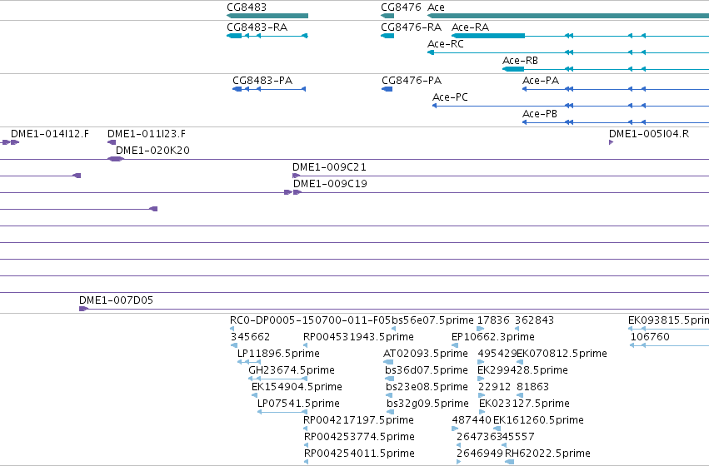Click the 106760 EST label
The height and width of the screenshot is (466, 709).
click(650, 337)
